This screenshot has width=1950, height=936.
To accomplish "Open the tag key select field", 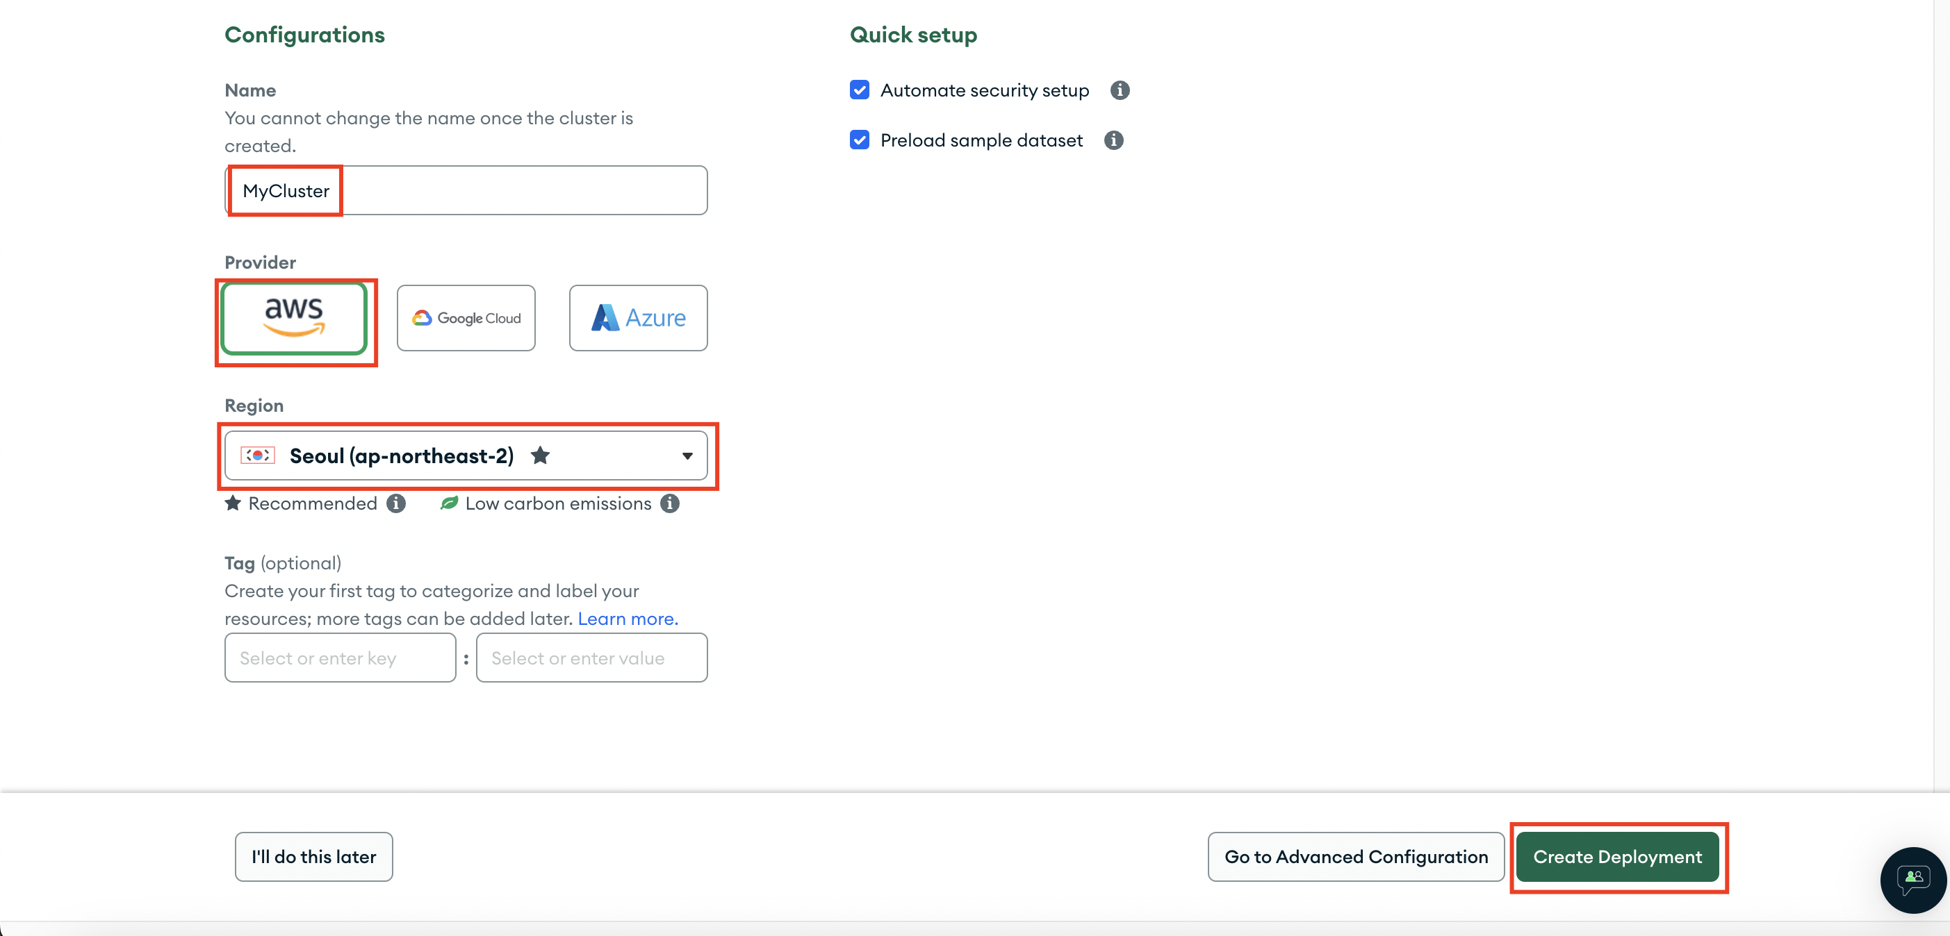I will pyautogui.click(x=340, y=658).
